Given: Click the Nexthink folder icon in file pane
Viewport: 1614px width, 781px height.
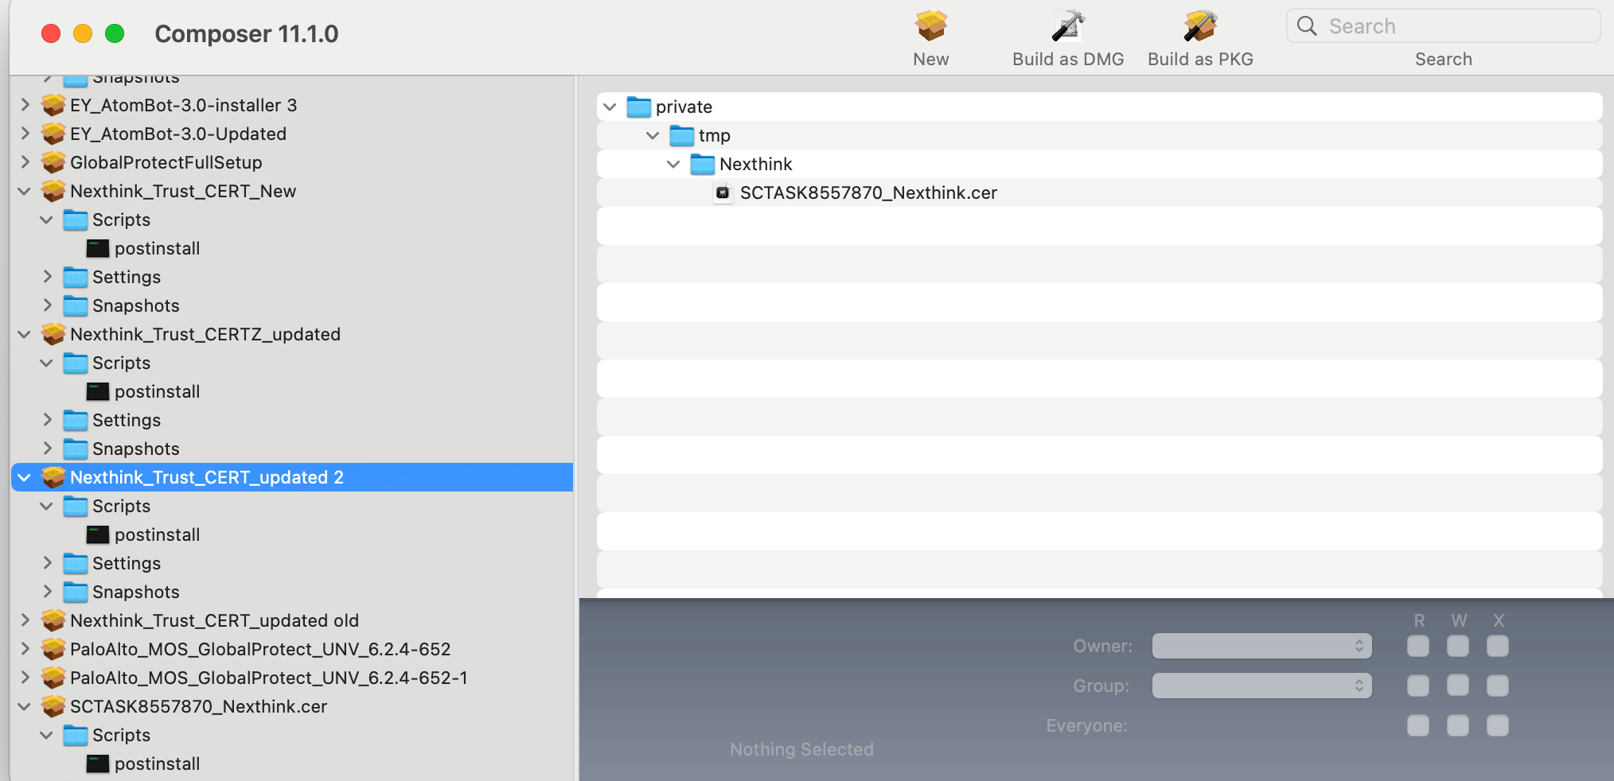Looking at the screenshot, I should point(702,164).
